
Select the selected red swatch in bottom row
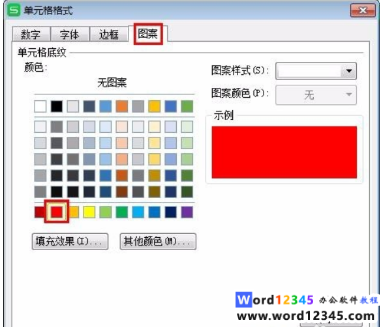pos(57,212)
